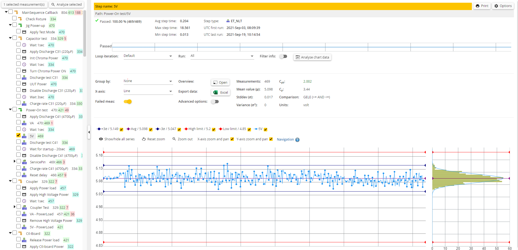Click the action icon for Apply Test Mode
The image size is (518, 250).
click(24, 32)
